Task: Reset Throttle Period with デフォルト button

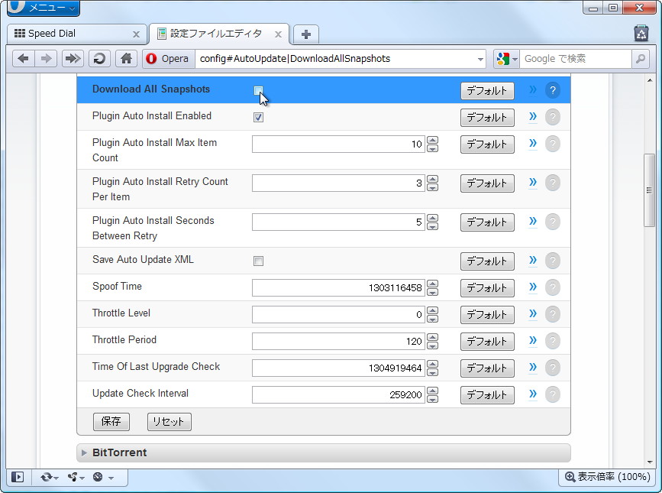Action: (487, 342)
